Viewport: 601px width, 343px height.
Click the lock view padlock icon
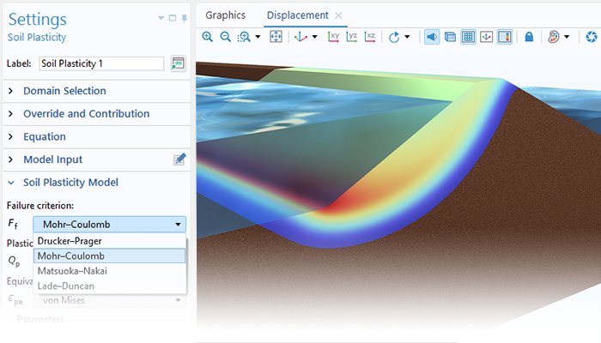(x=530, y=37)
